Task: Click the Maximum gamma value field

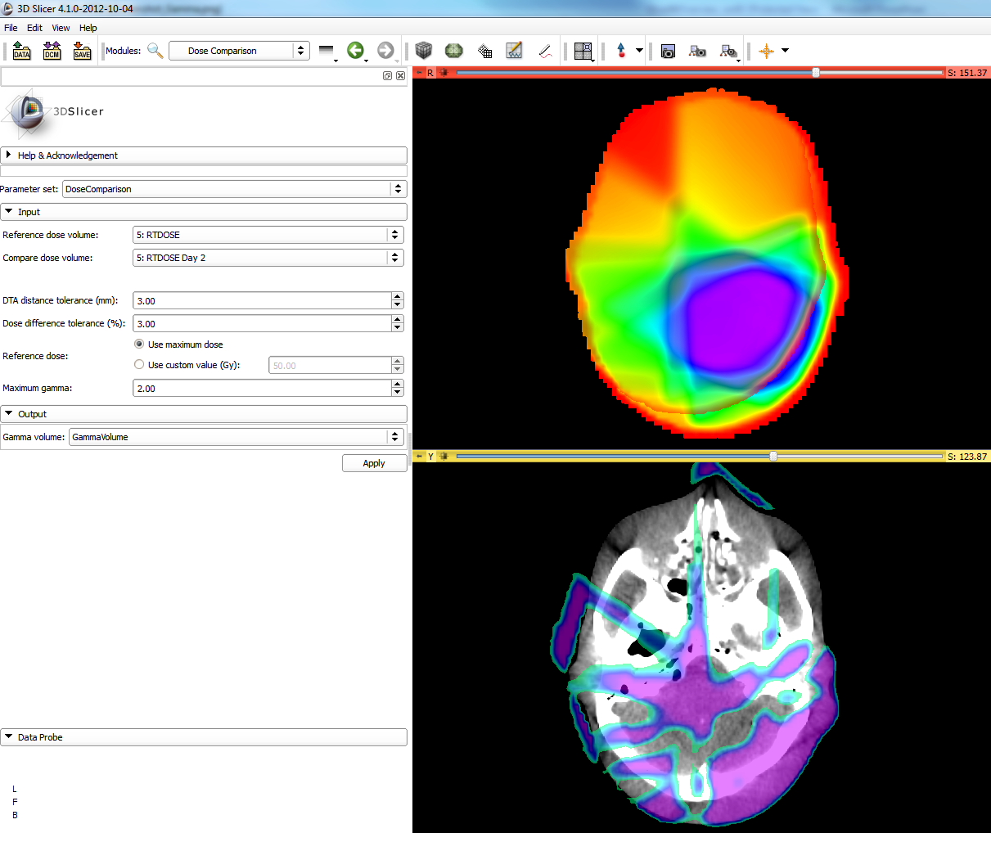Action: point(262,389)
